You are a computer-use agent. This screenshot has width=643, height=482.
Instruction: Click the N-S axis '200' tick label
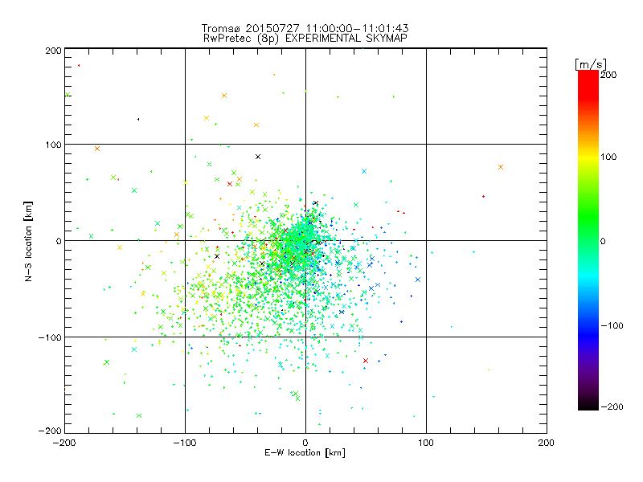click(x=53, y=51)
